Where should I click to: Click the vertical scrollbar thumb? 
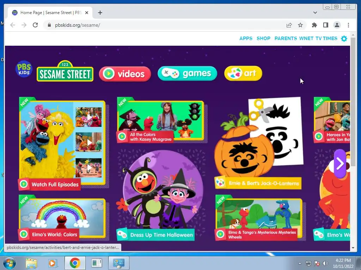tap(353, 102)
